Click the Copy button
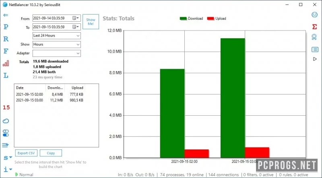 click(51, 153)
